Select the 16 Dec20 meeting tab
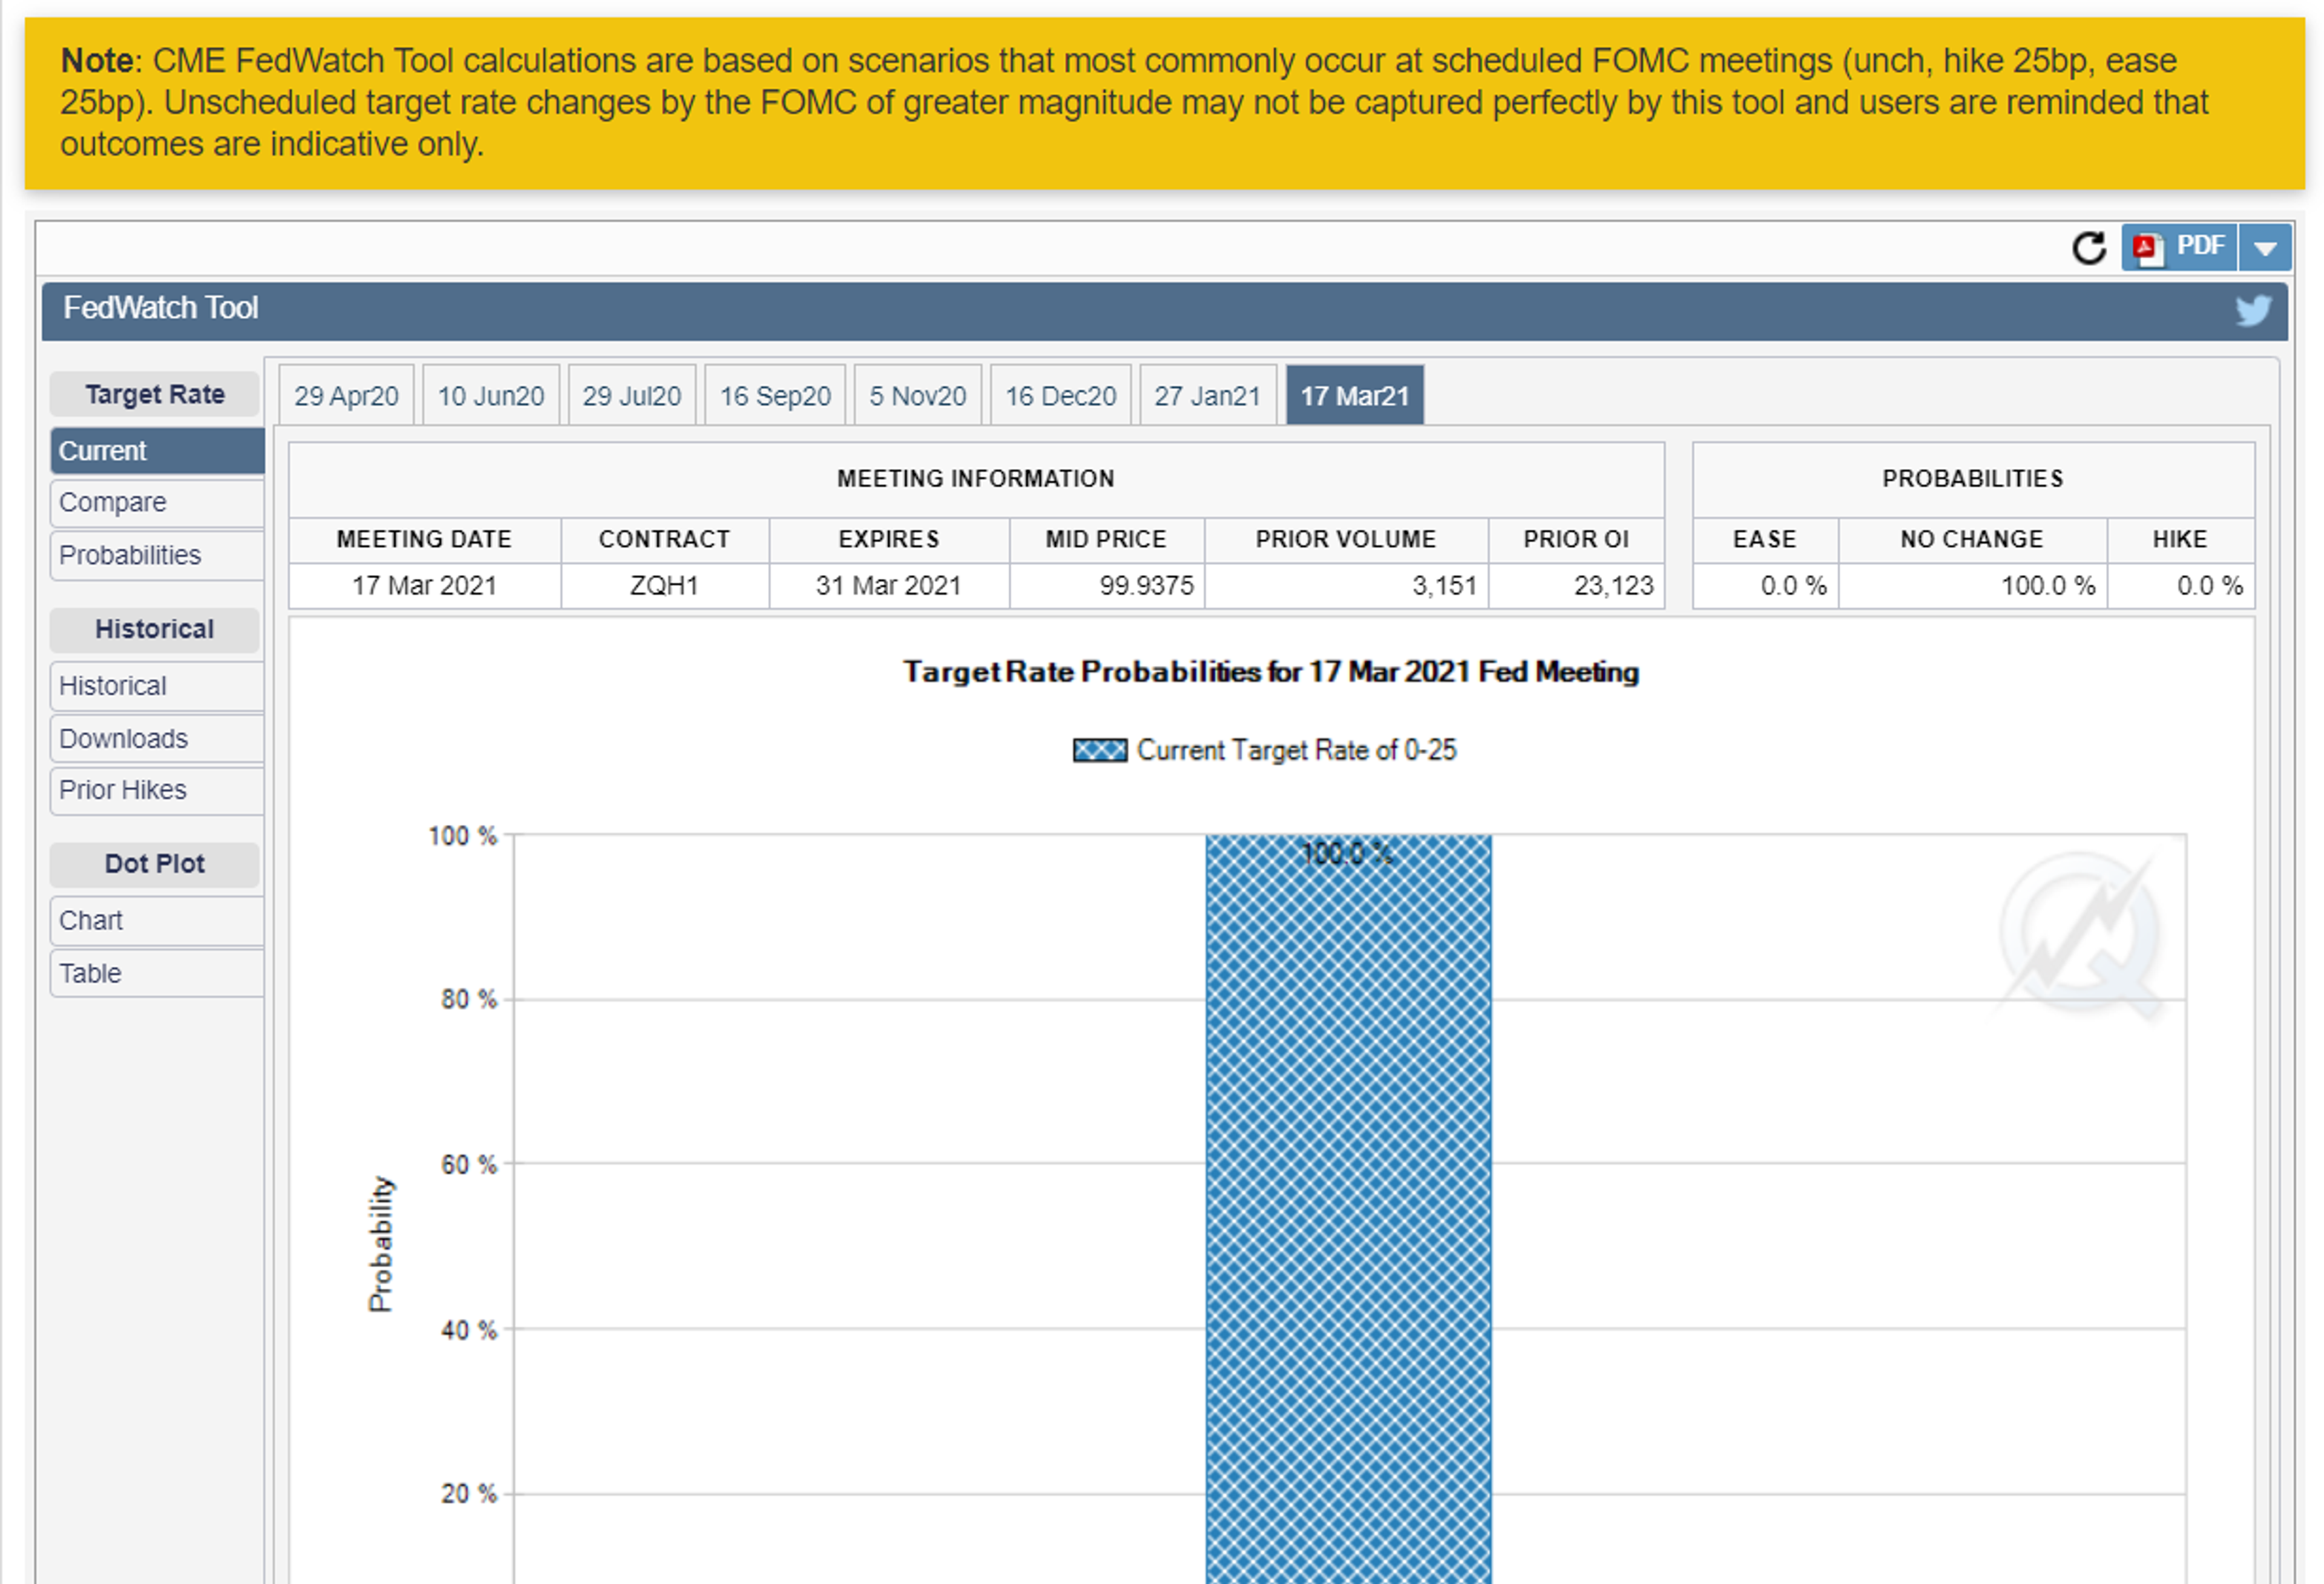 [1061, 396]
